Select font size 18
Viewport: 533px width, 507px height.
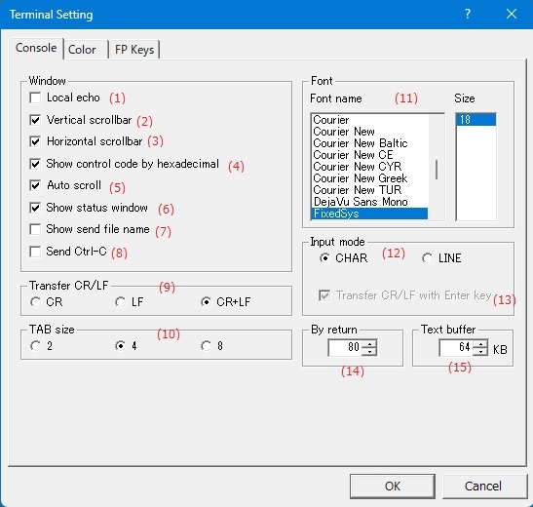pos(476,120)
